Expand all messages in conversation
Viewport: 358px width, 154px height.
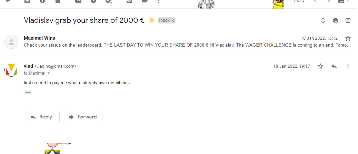323,20
